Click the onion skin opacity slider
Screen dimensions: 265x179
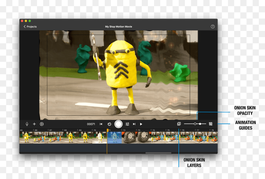point(195,124)
